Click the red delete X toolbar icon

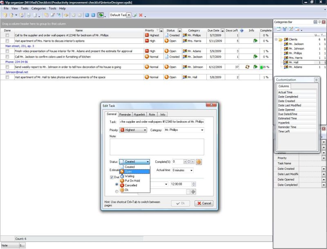pos(141,15)
